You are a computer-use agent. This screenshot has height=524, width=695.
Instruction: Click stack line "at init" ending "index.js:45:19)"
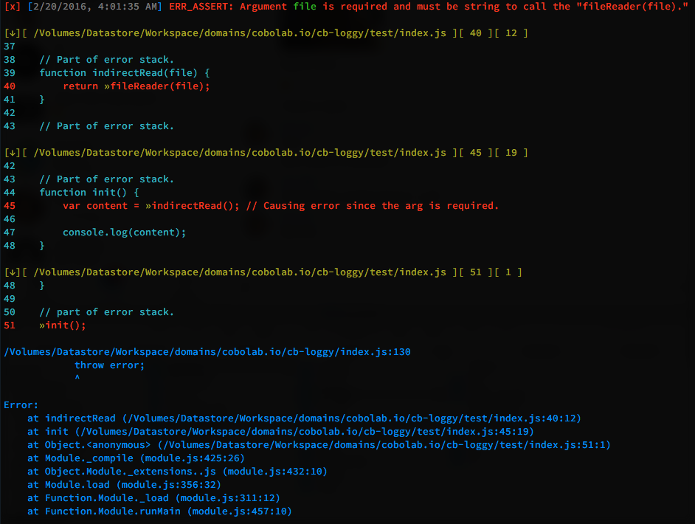pyautogui.click(x=280, y=432)
